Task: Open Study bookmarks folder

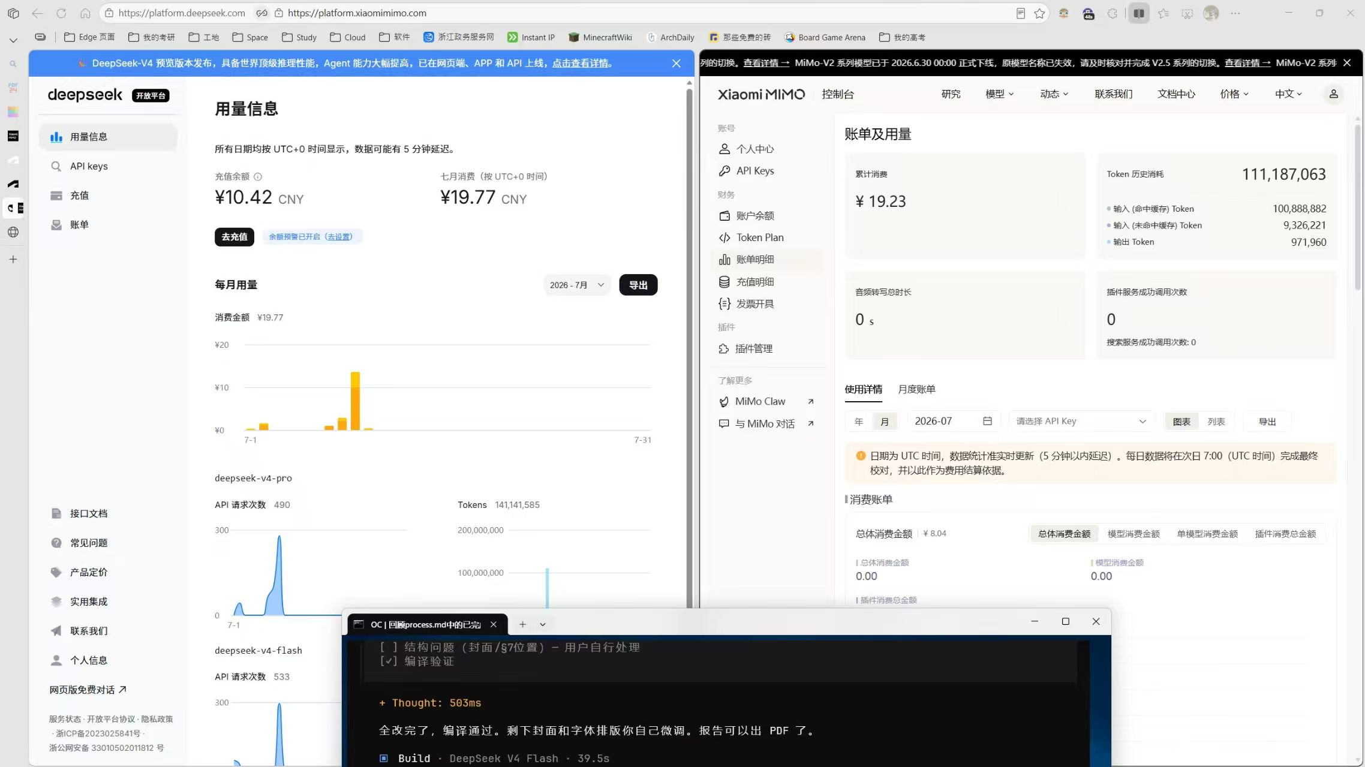Action: click(x=299, y=37)
